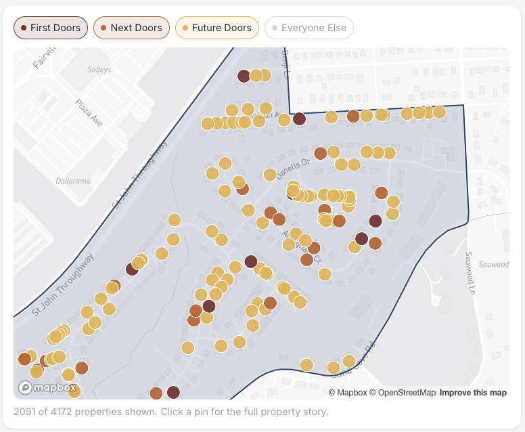
Task: Click the Sand Cove Rd street label
Action: [355, 361]
